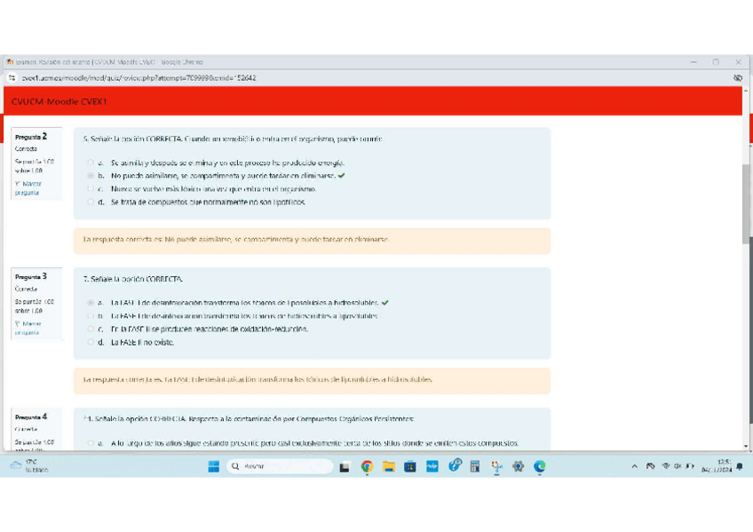The image size is (753, 532).
Task: Open Settings gear icon in taskbar
Action: [518, 466]
